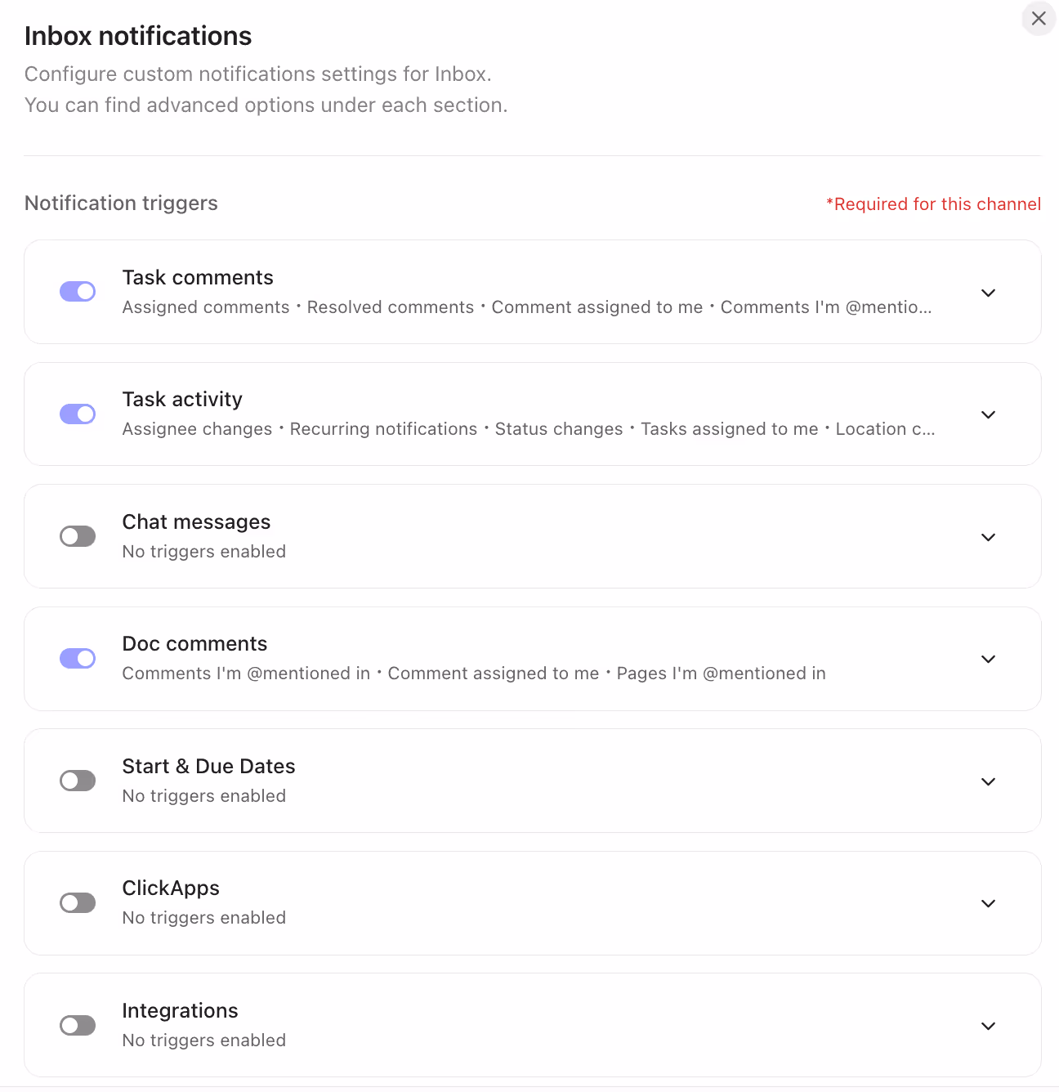Click Doc comments trigger summary text

click(474, 674)
